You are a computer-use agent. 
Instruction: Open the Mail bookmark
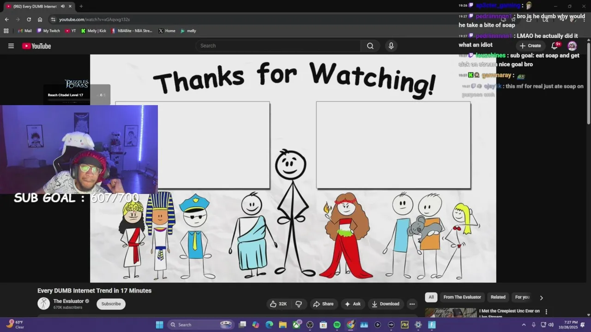click(24, 31)
